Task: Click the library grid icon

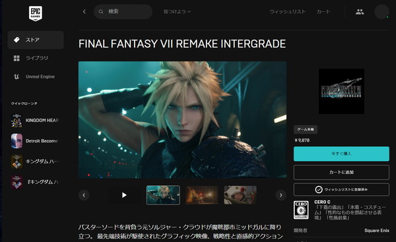Action: 16,58
